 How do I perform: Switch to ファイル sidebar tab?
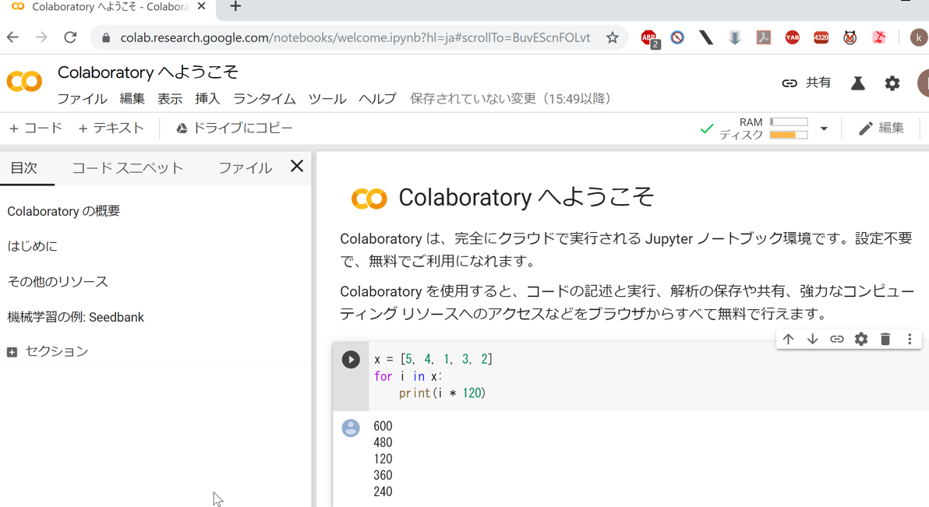point(245,168)
